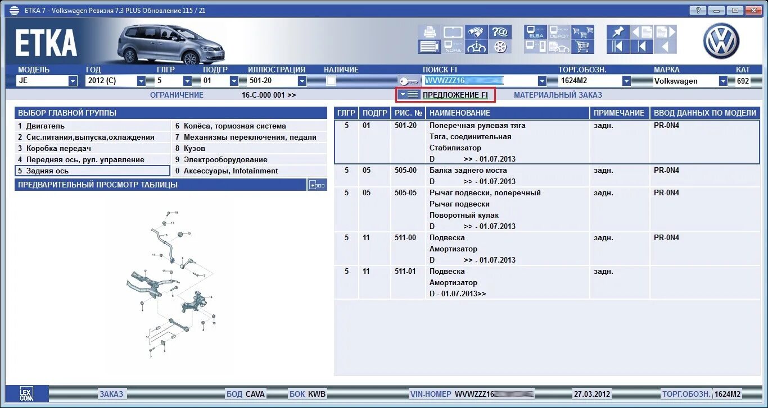Click the single-bar skip-back arrow icon

642,47
